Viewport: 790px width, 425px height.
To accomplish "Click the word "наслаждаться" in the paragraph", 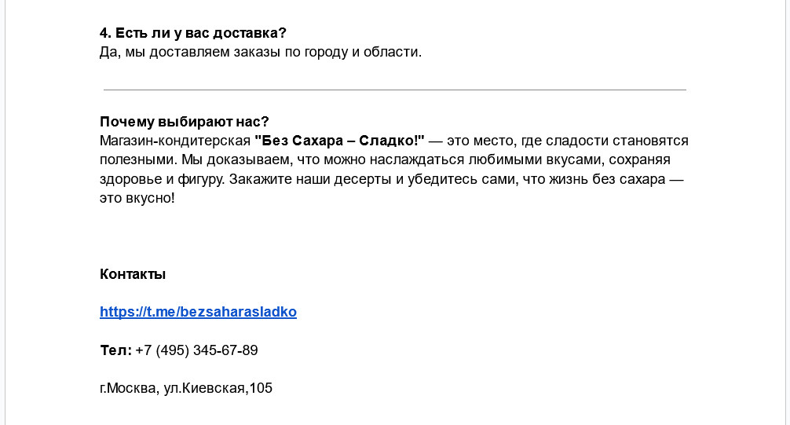I will click(417, 159).
